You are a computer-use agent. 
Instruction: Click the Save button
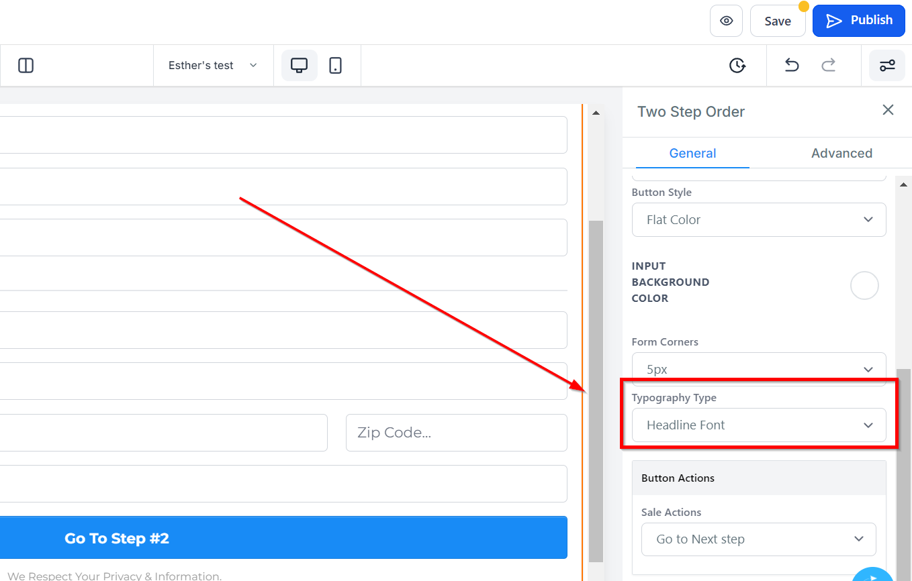click(x=778, y=21)
